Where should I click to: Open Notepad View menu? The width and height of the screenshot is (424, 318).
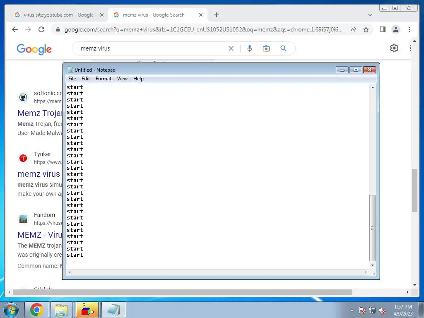tap(122, 79)
